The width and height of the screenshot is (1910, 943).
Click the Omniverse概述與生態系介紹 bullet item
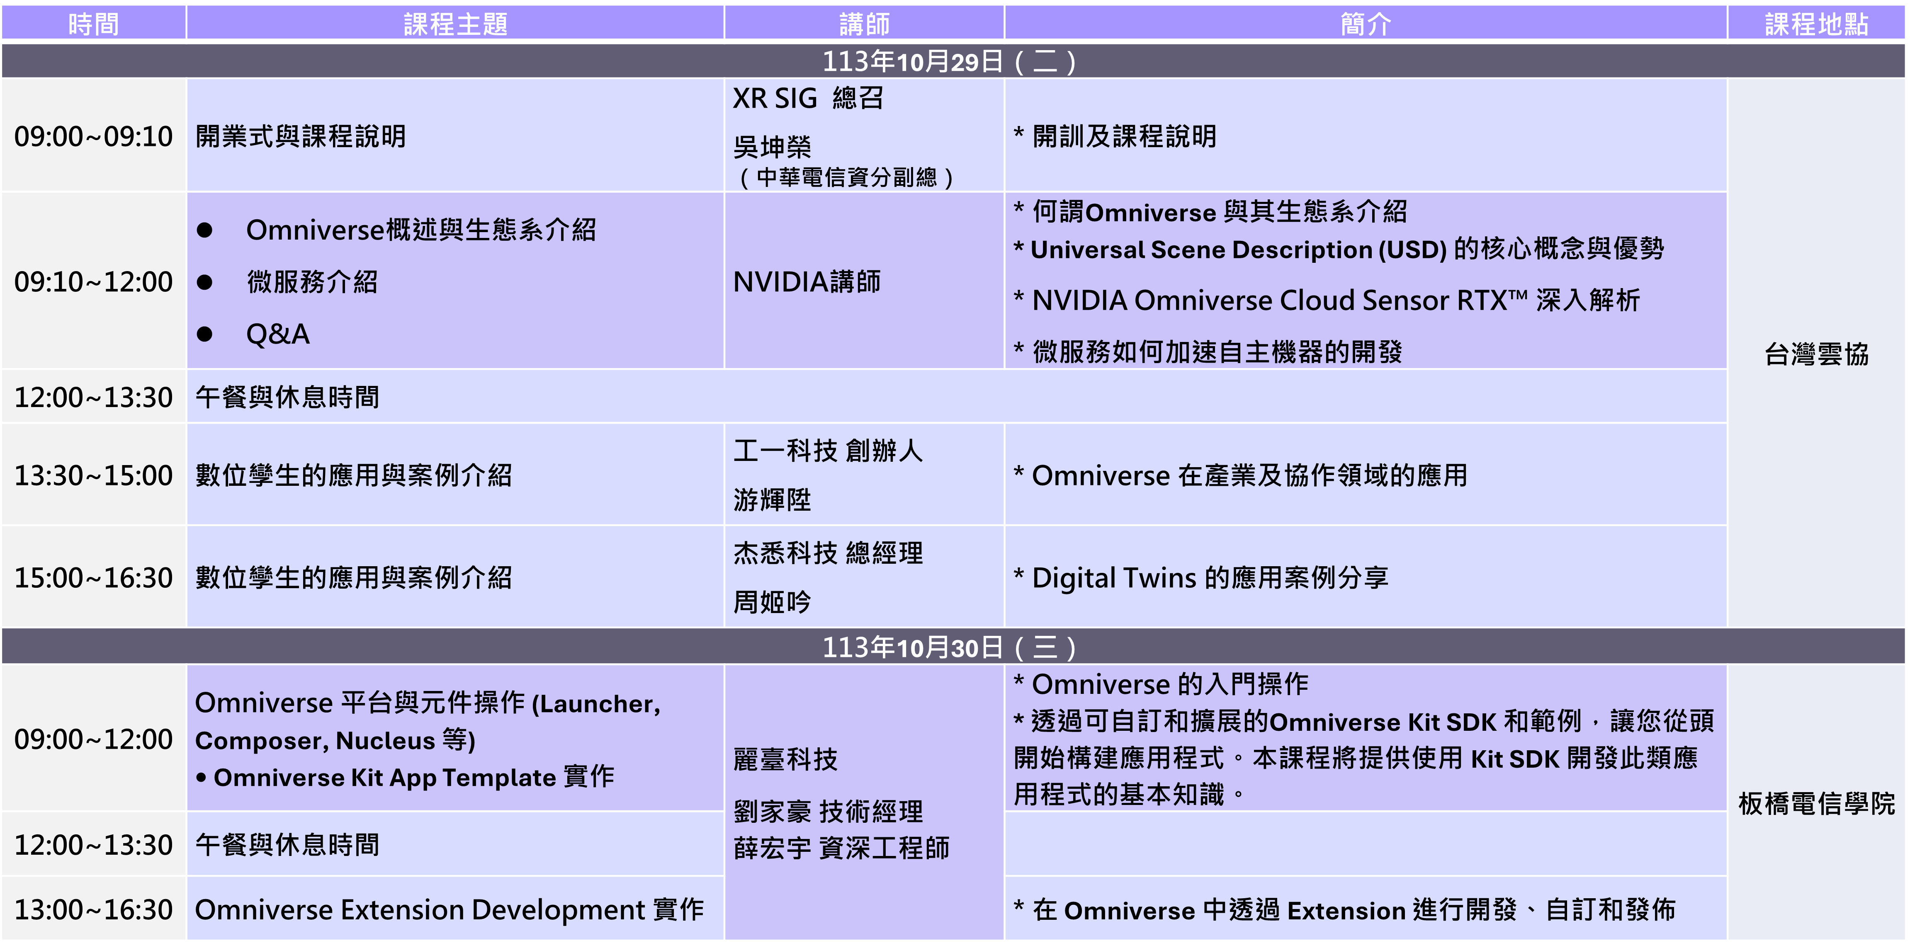[x=420, y=230]
